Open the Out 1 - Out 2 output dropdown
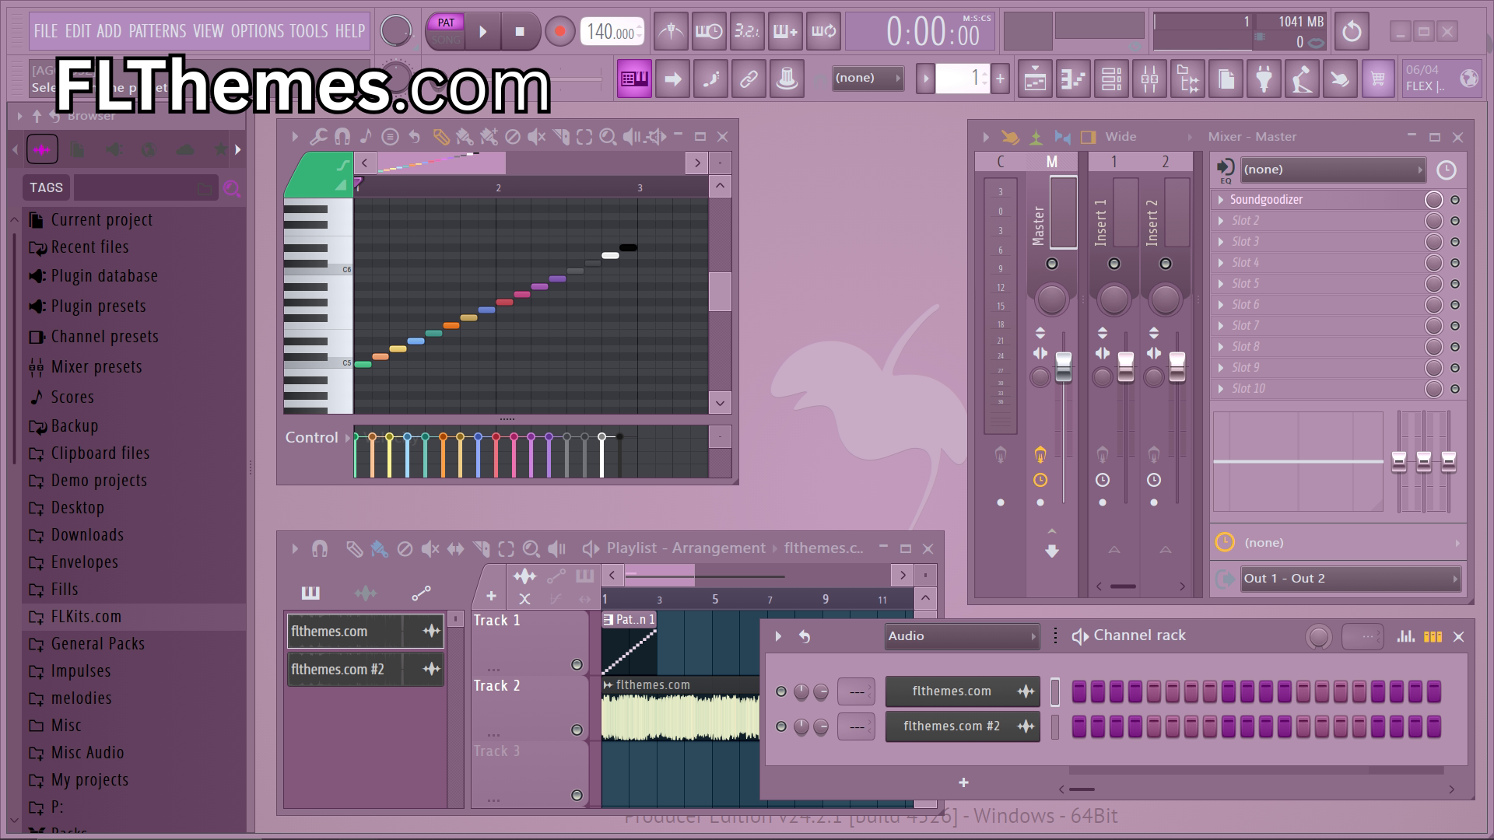Viewport: 1494px width, 840px height. coord(1349,579)
